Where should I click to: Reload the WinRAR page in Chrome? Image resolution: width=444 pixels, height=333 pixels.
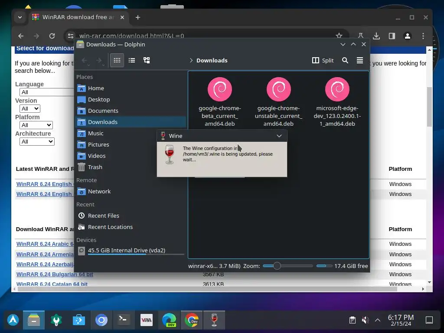52,36
